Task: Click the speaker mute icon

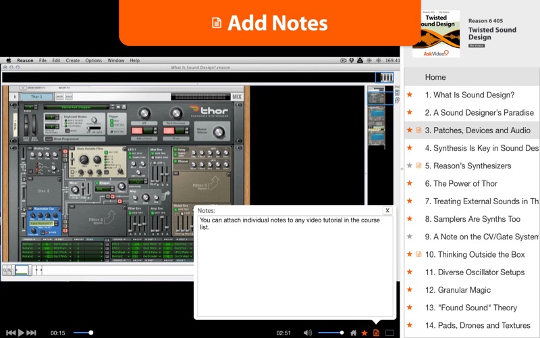Action: [308, 333]
